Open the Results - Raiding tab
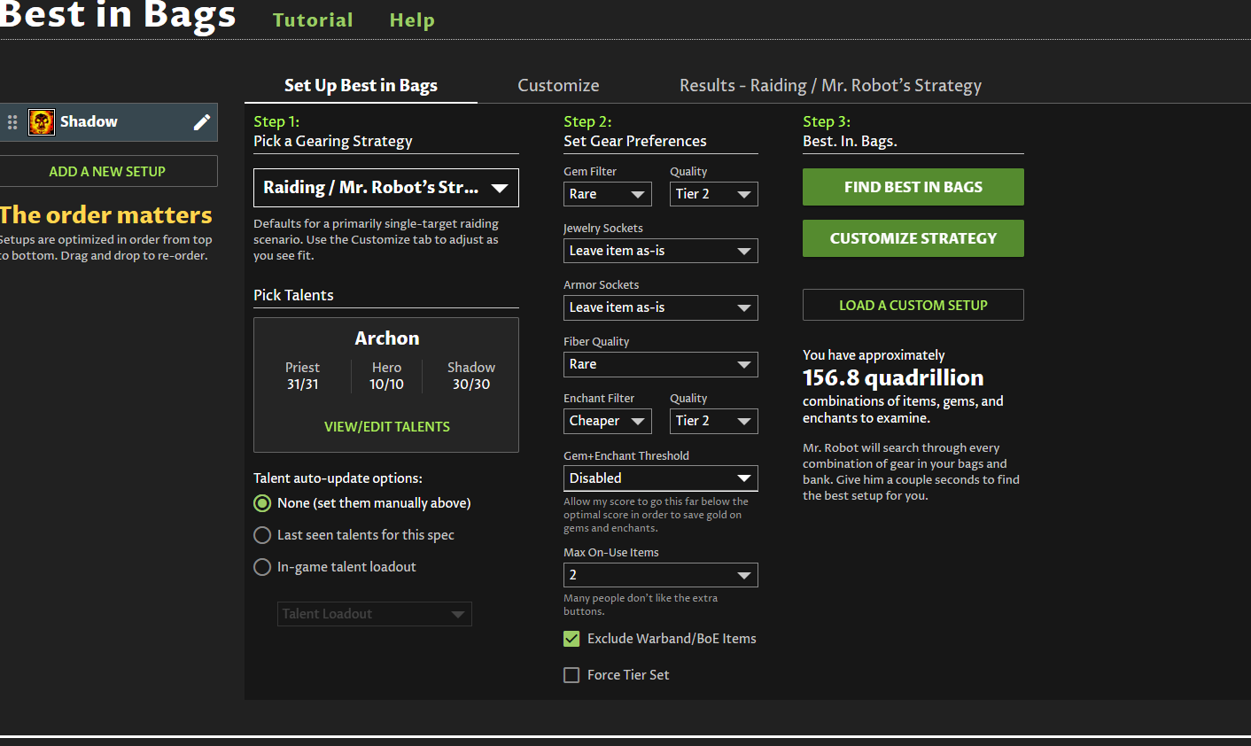1251x746 pixels. coord(830,86)
